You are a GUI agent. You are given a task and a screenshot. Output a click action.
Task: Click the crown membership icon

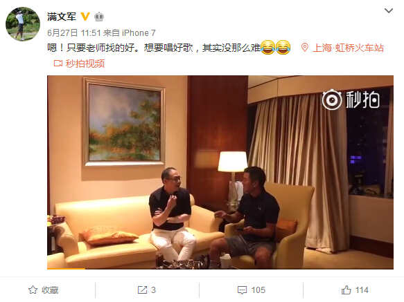(x=99, y=17)
